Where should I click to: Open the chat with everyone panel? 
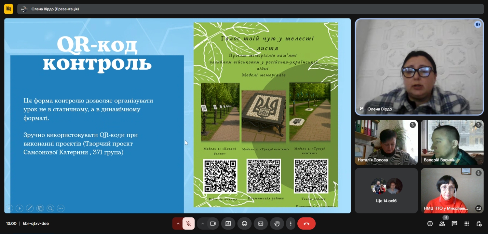(454, 224)
